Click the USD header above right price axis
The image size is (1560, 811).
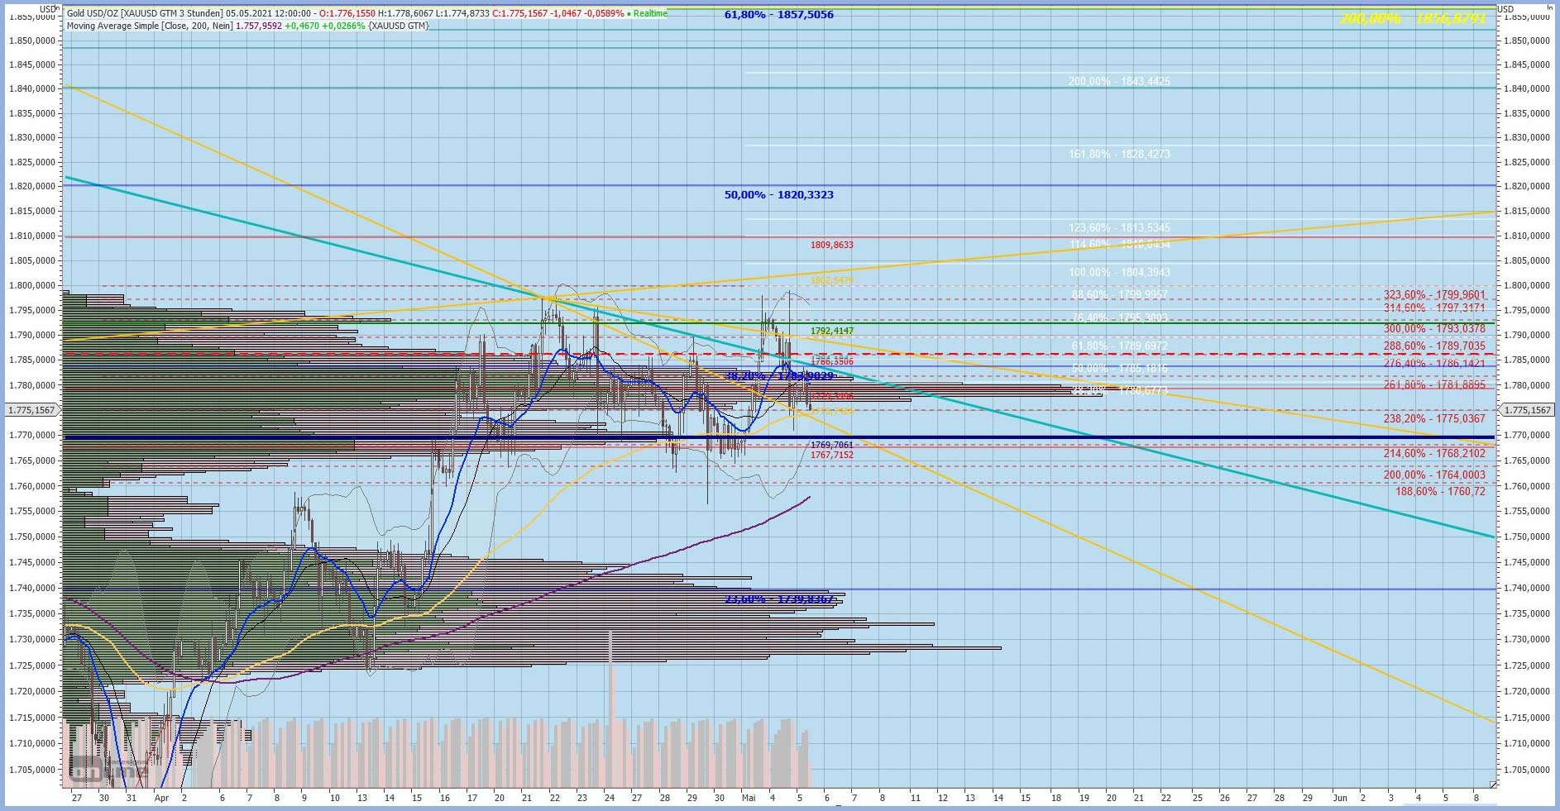(x=1505, y=9)
